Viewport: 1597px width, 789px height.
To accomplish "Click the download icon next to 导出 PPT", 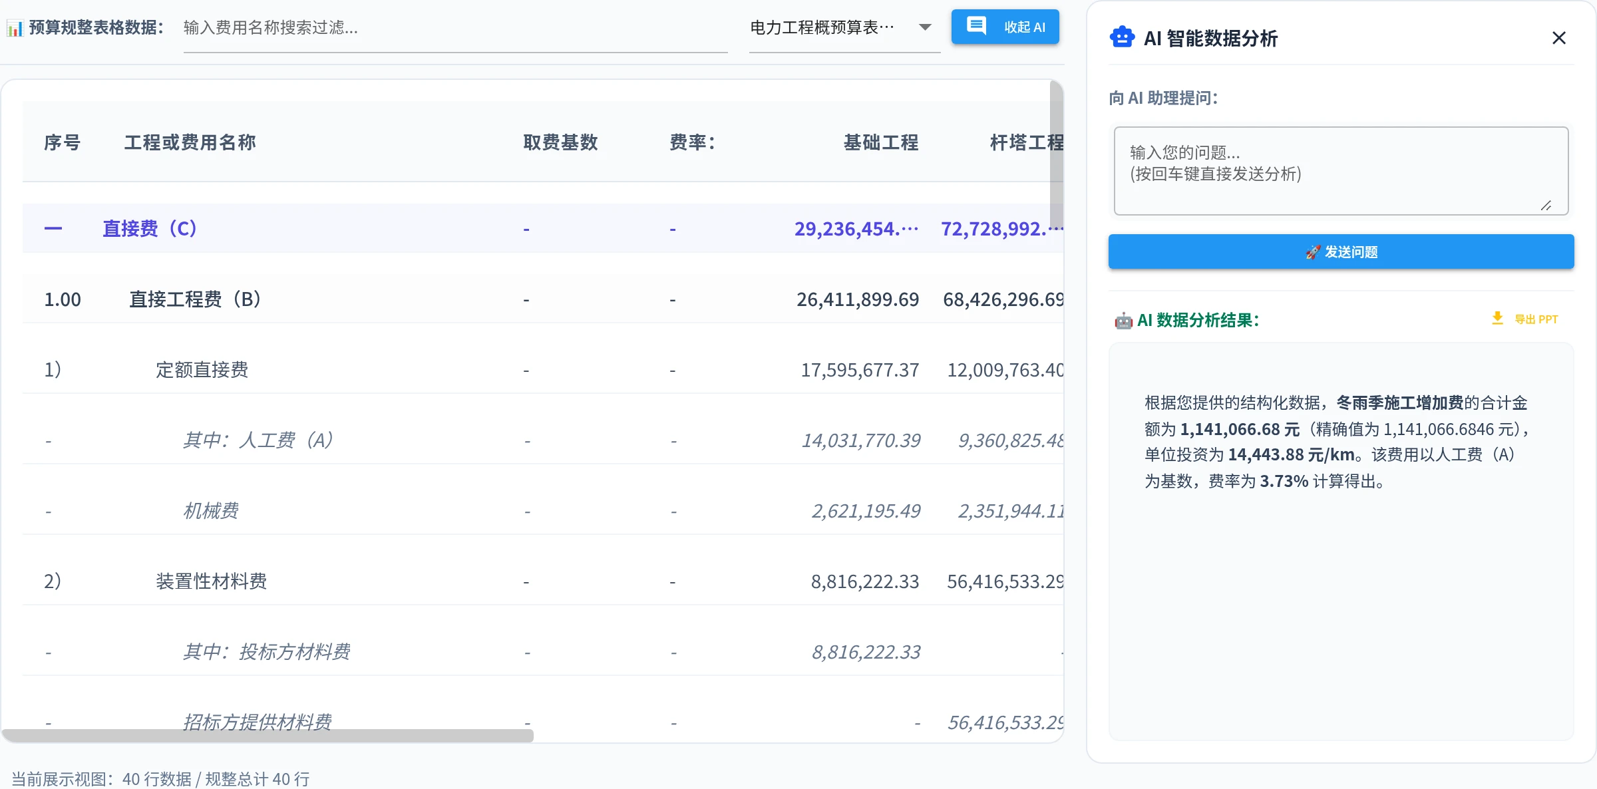I will [x=1497, y=318].
